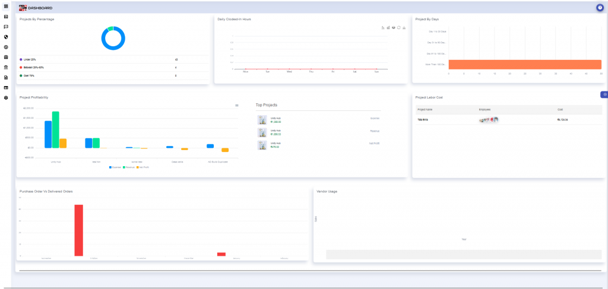Open the dashboard grid icon in sidebar
This screenshot has width=608, height=289.
coord(5,7)
